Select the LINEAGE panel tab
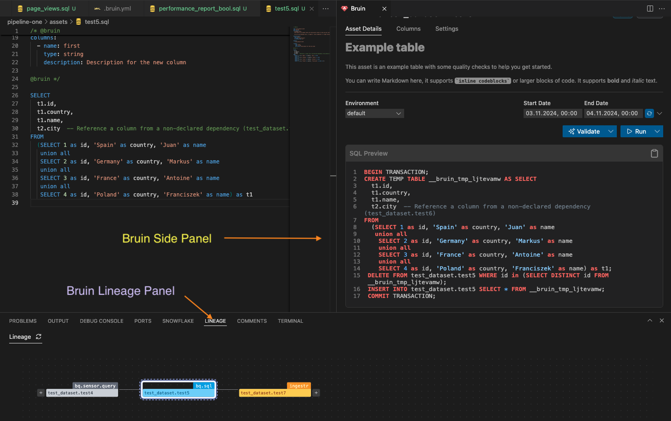This screenshot has height=421, width=671. point(215,321)
